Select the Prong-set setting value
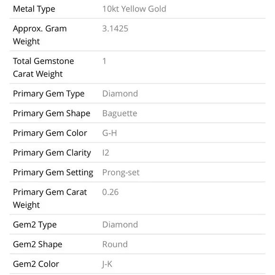Viewport: 275px width, 275px height. tap(121, 173)
